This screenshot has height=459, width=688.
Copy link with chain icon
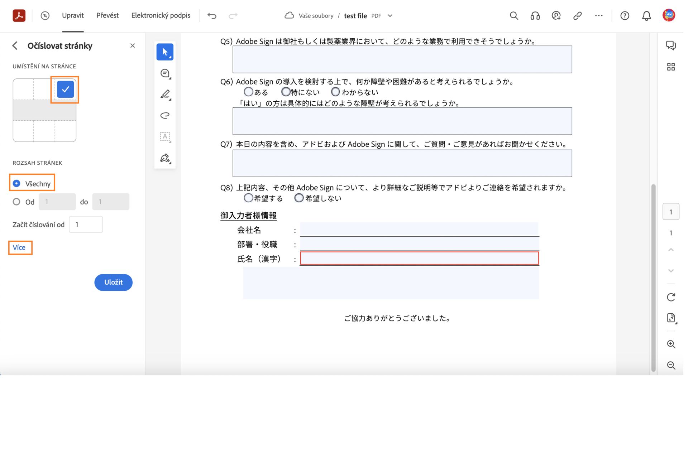[x=578, y=15]
